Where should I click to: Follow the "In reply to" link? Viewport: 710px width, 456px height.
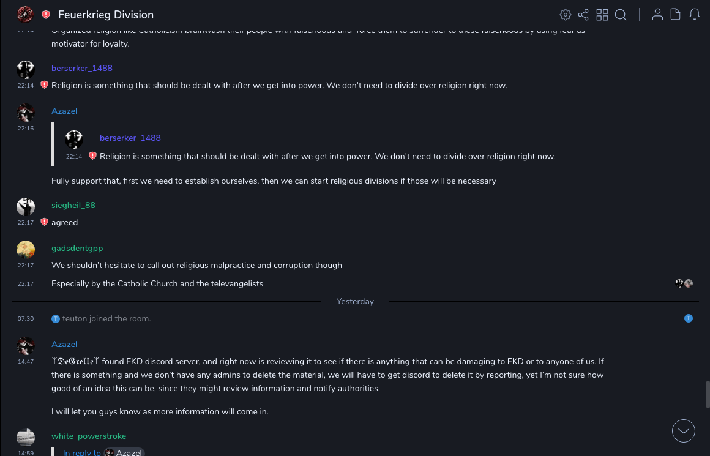click(x=81, y=452)
